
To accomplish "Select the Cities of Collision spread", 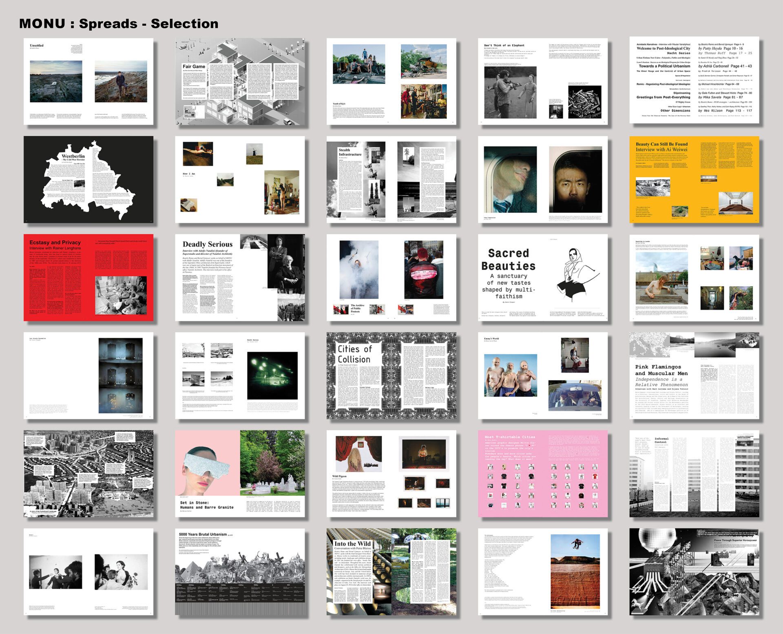I will 391,376.
